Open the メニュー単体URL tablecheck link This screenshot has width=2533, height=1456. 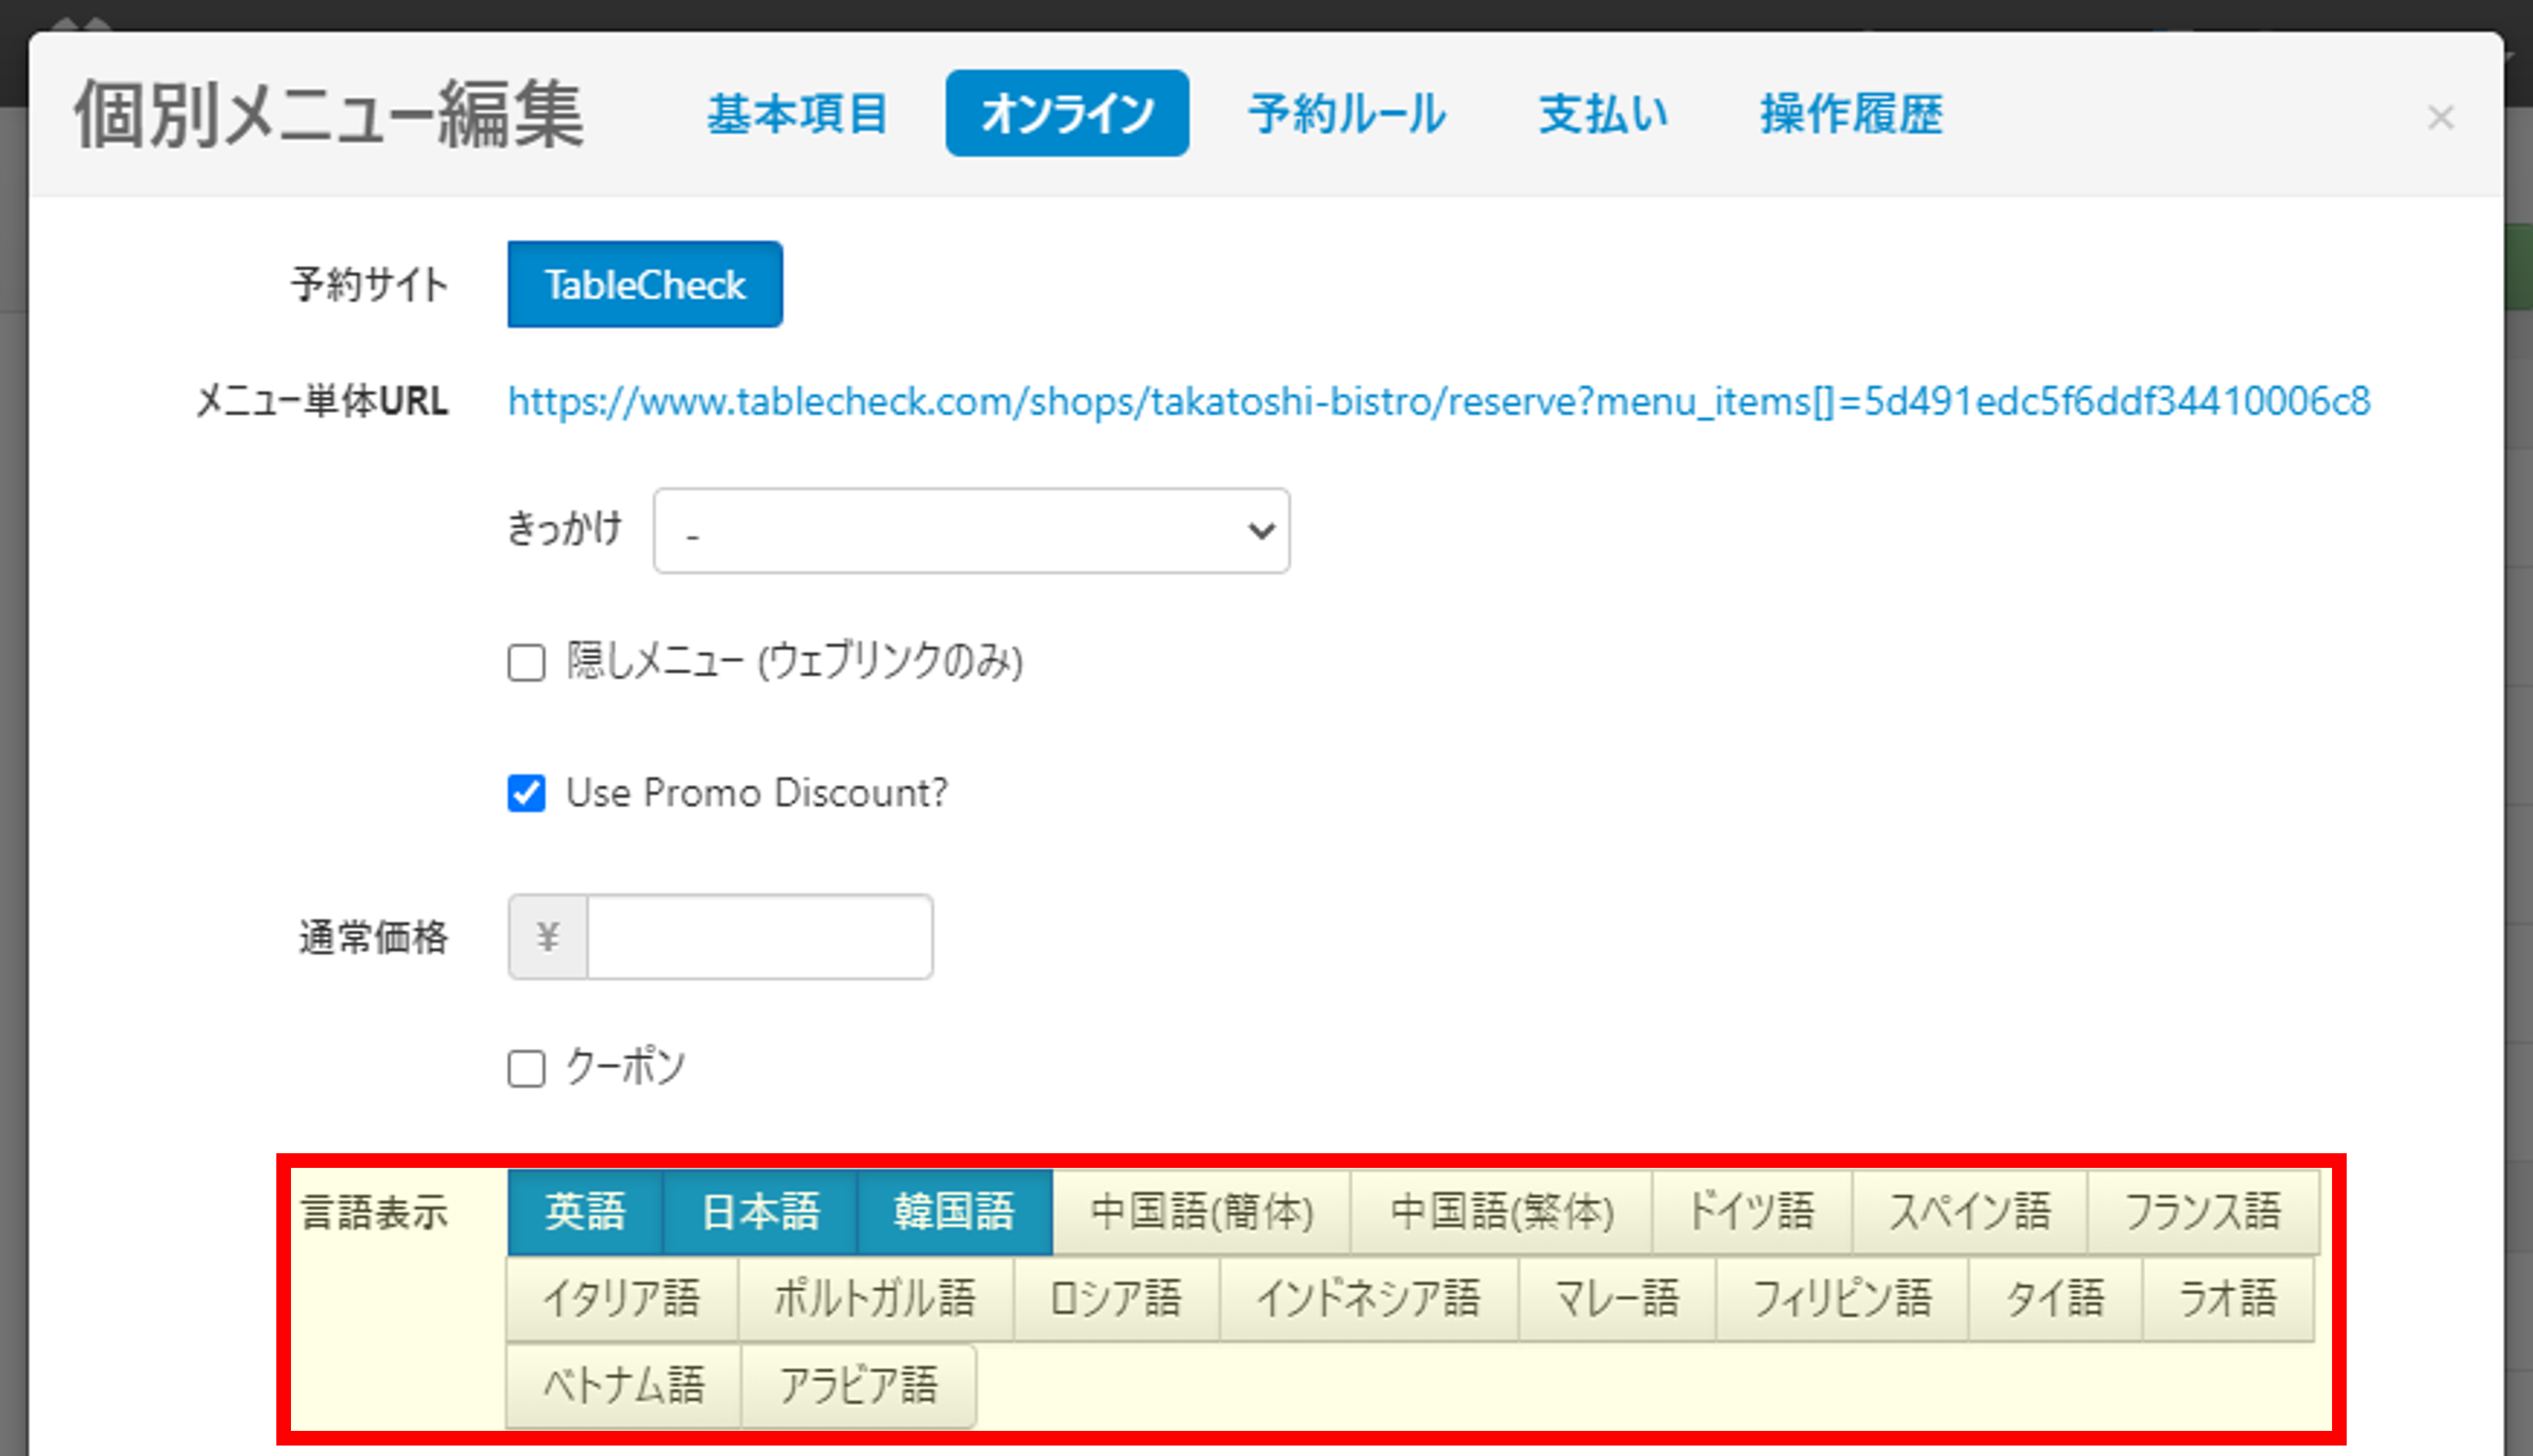click(x=1438, y=402)
